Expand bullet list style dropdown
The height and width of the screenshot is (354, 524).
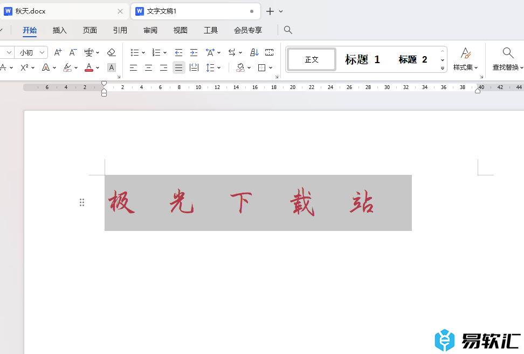(x=143, y=52)
